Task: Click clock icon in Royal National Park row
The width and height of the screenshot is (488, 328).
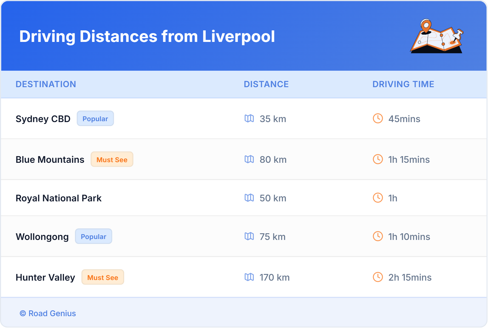Action: click(x=378, y=198)
